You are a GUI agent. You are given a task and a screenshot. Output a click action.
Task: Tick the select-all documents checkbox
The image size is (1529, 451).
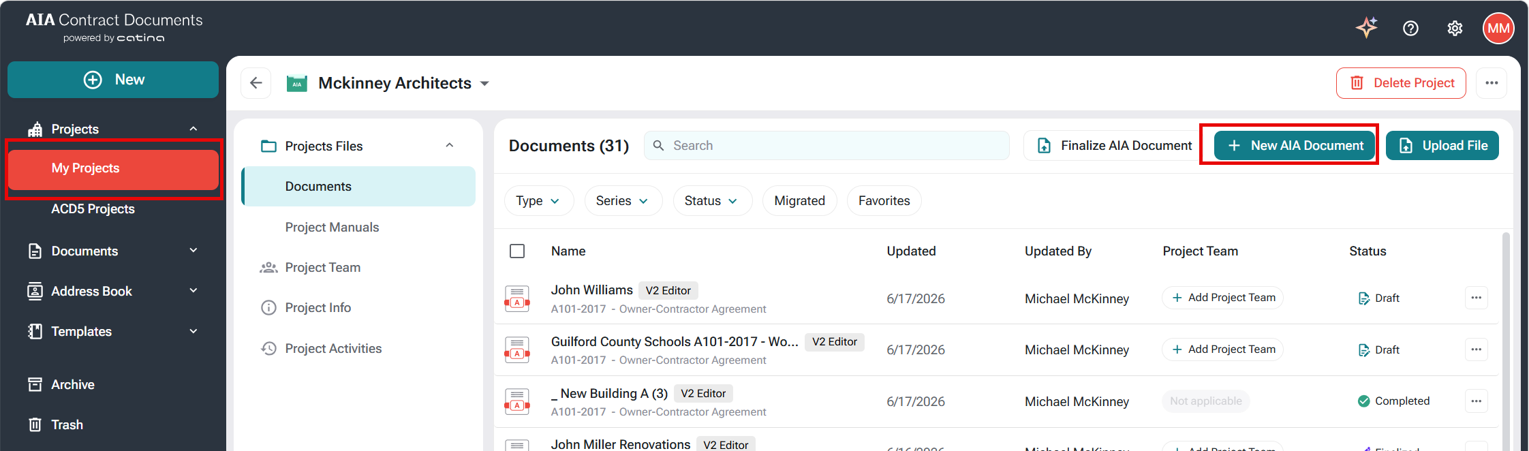tap(517, 251)
